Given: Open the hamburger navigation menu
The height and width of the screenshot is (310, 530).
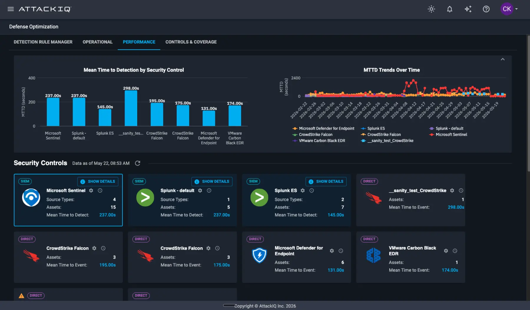Looking at the screenshot, I should (11, 9).
